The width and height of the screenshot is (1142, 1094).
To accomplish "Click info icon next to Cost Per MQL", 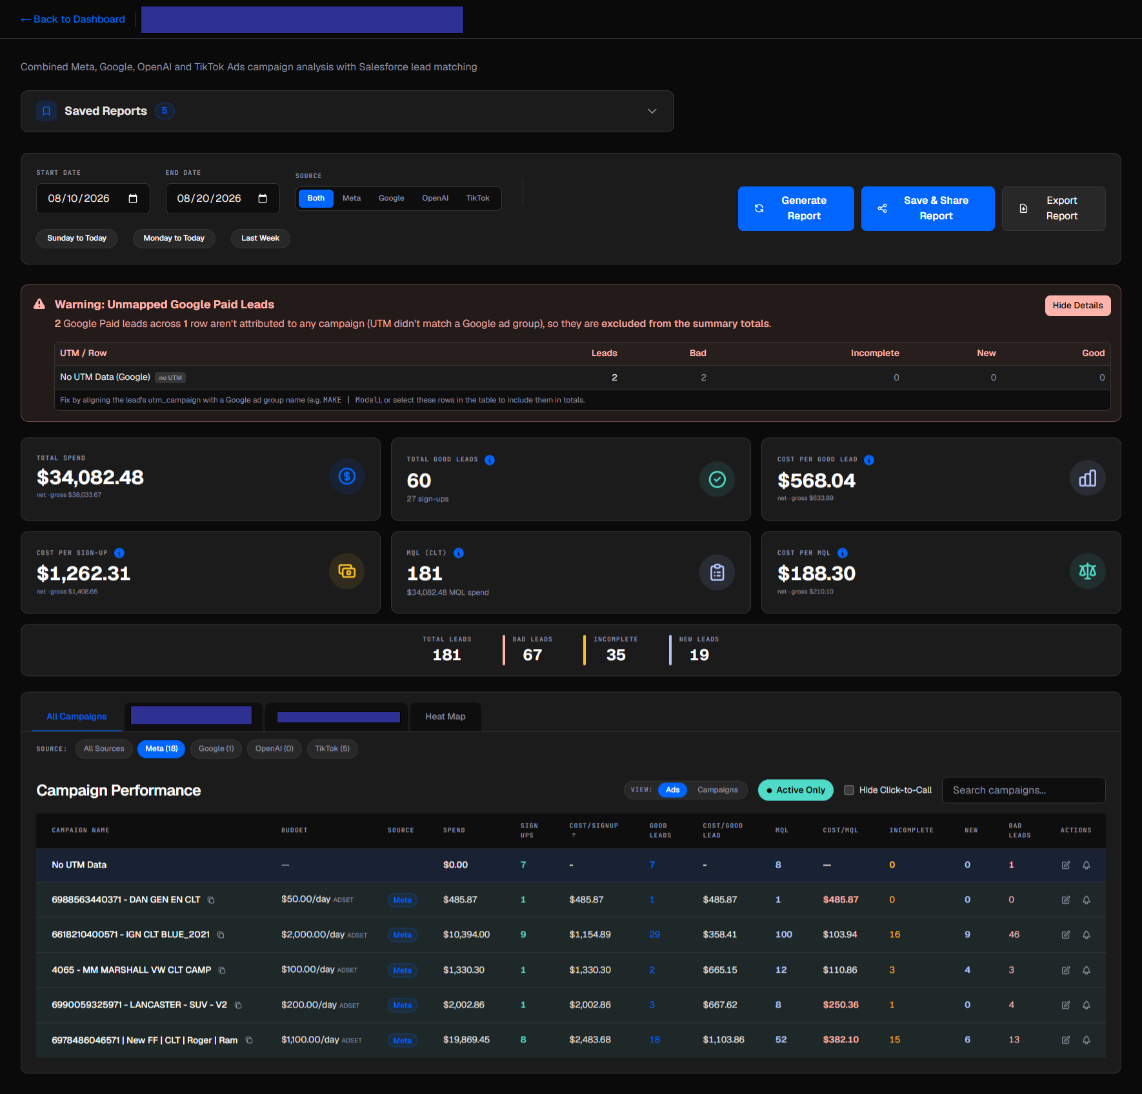I will (x=843, y=553).
